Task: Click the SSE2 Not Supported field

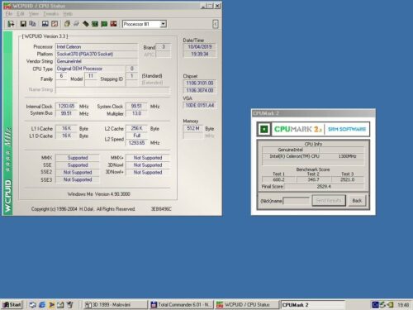Action: tap(78, 172)
